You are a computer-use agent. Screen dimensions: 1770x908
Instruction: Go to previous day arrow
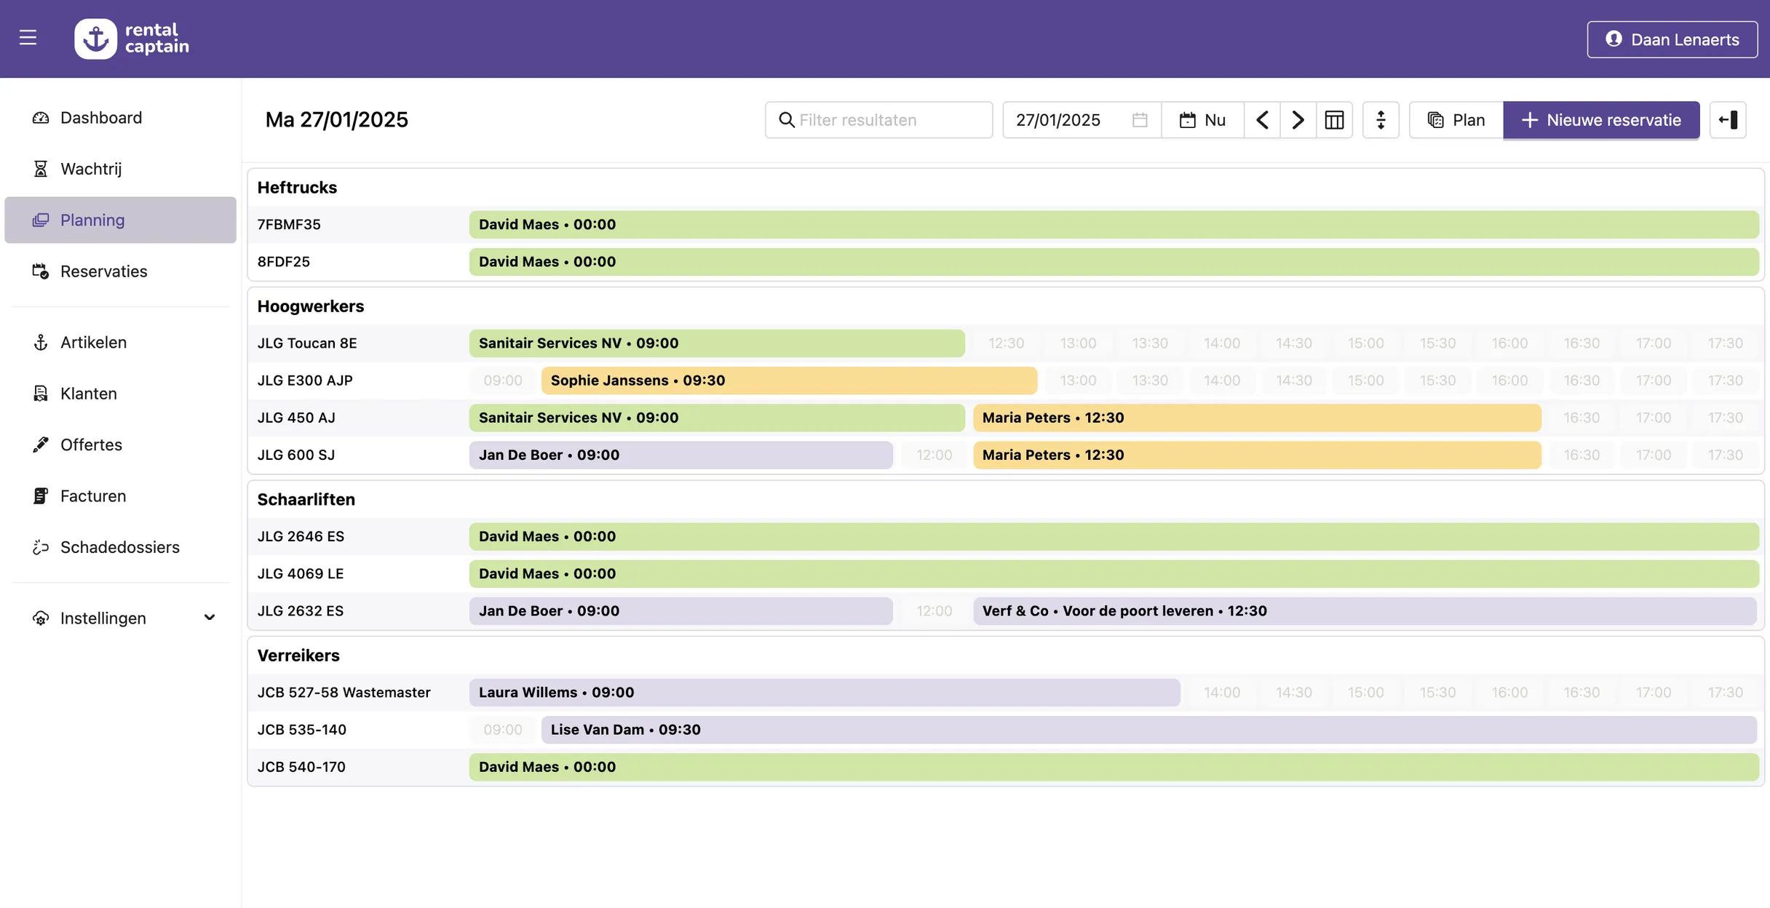point(1262,120)
